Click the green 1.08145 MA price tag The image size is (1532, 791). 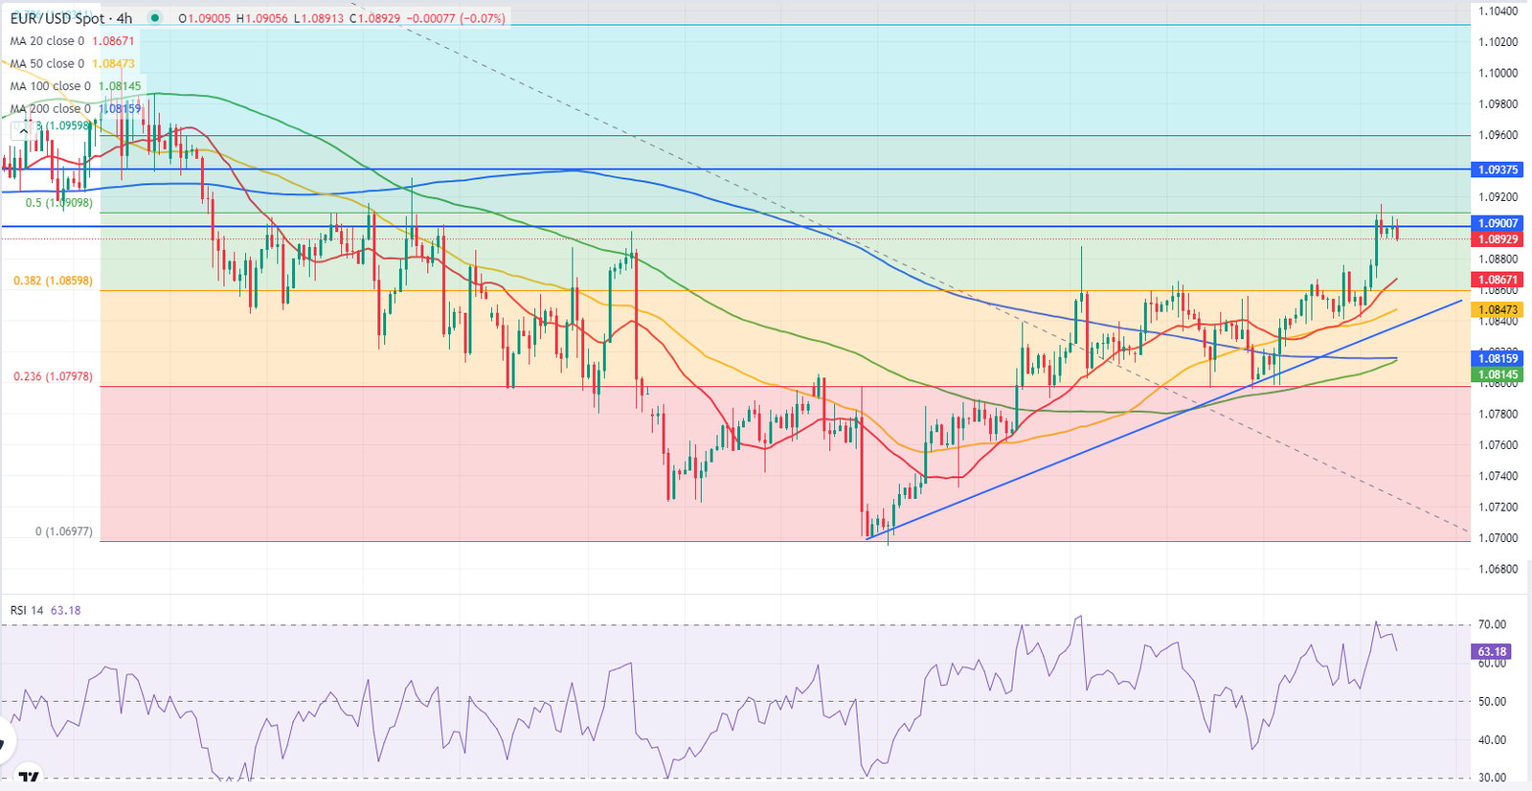pyautogui.click(x=1498, y=374)
